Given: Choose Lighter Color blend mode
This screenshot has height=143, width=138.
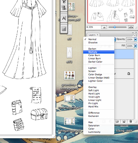Looking at the screenshot, I should click(99, 81).
